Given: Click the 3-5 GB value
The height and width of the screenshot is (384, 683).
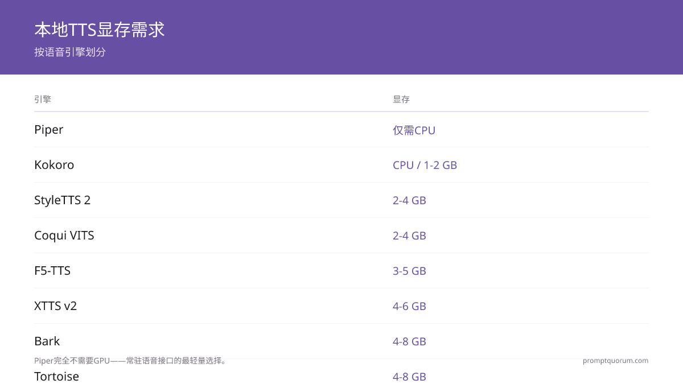Looking at the screenshot, I should 409,271.
